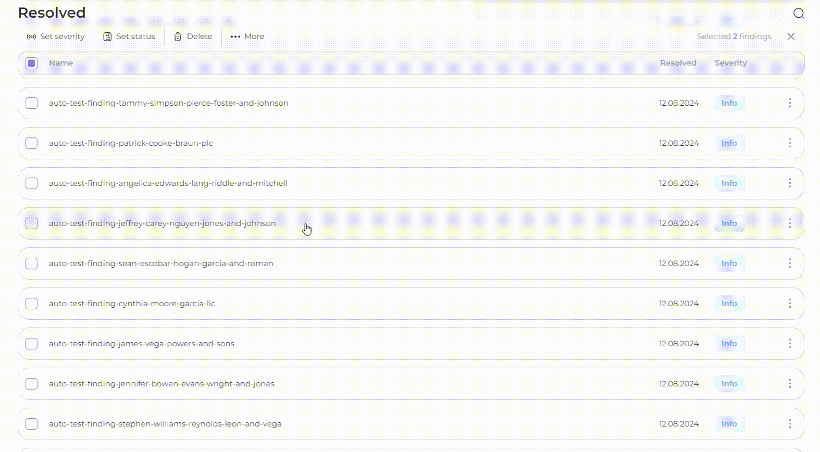The width and height of the screenshot is (820, 452).
Task: Click the Delete trash can icon
Action: (178, 36)
